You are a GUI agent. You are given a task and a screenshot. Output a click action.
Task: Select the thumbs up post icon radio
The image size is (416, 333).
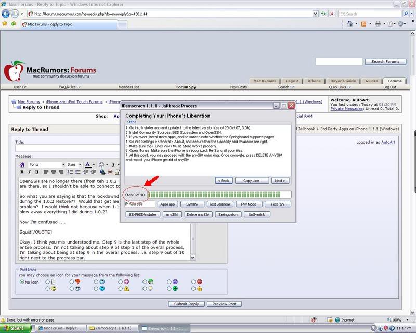[x=193, y=289]
